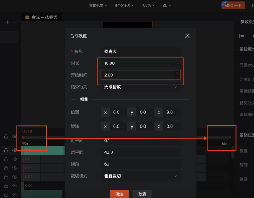Image resolution: width=254 pixels, height=198 pixels.
Task: Click the playhead marker at 2s
Action: coord(24,143)
